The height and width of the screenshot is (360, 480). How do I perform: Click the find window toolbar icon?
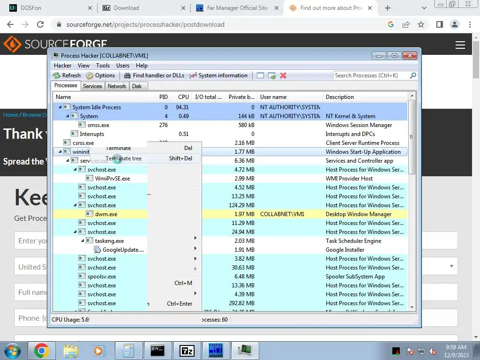tap(260, 75)
